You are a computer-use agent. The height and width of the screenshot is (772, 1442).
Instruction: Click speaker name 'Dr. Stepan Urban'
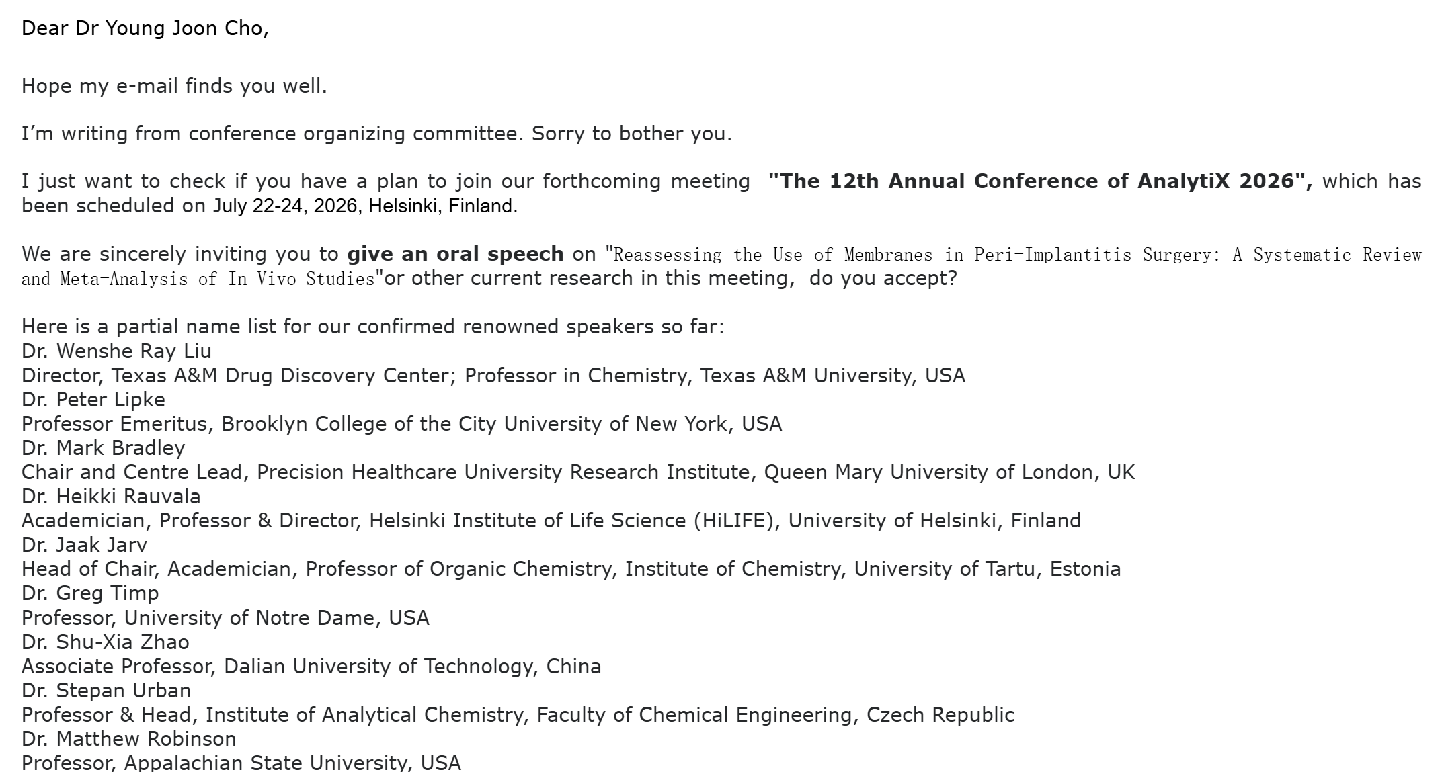(x=106, y=690)
